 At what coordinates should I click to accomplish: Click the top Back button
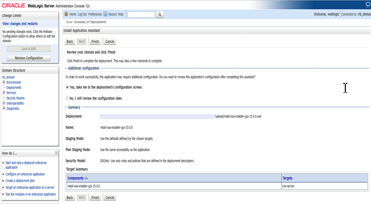[x=70, y=42]
